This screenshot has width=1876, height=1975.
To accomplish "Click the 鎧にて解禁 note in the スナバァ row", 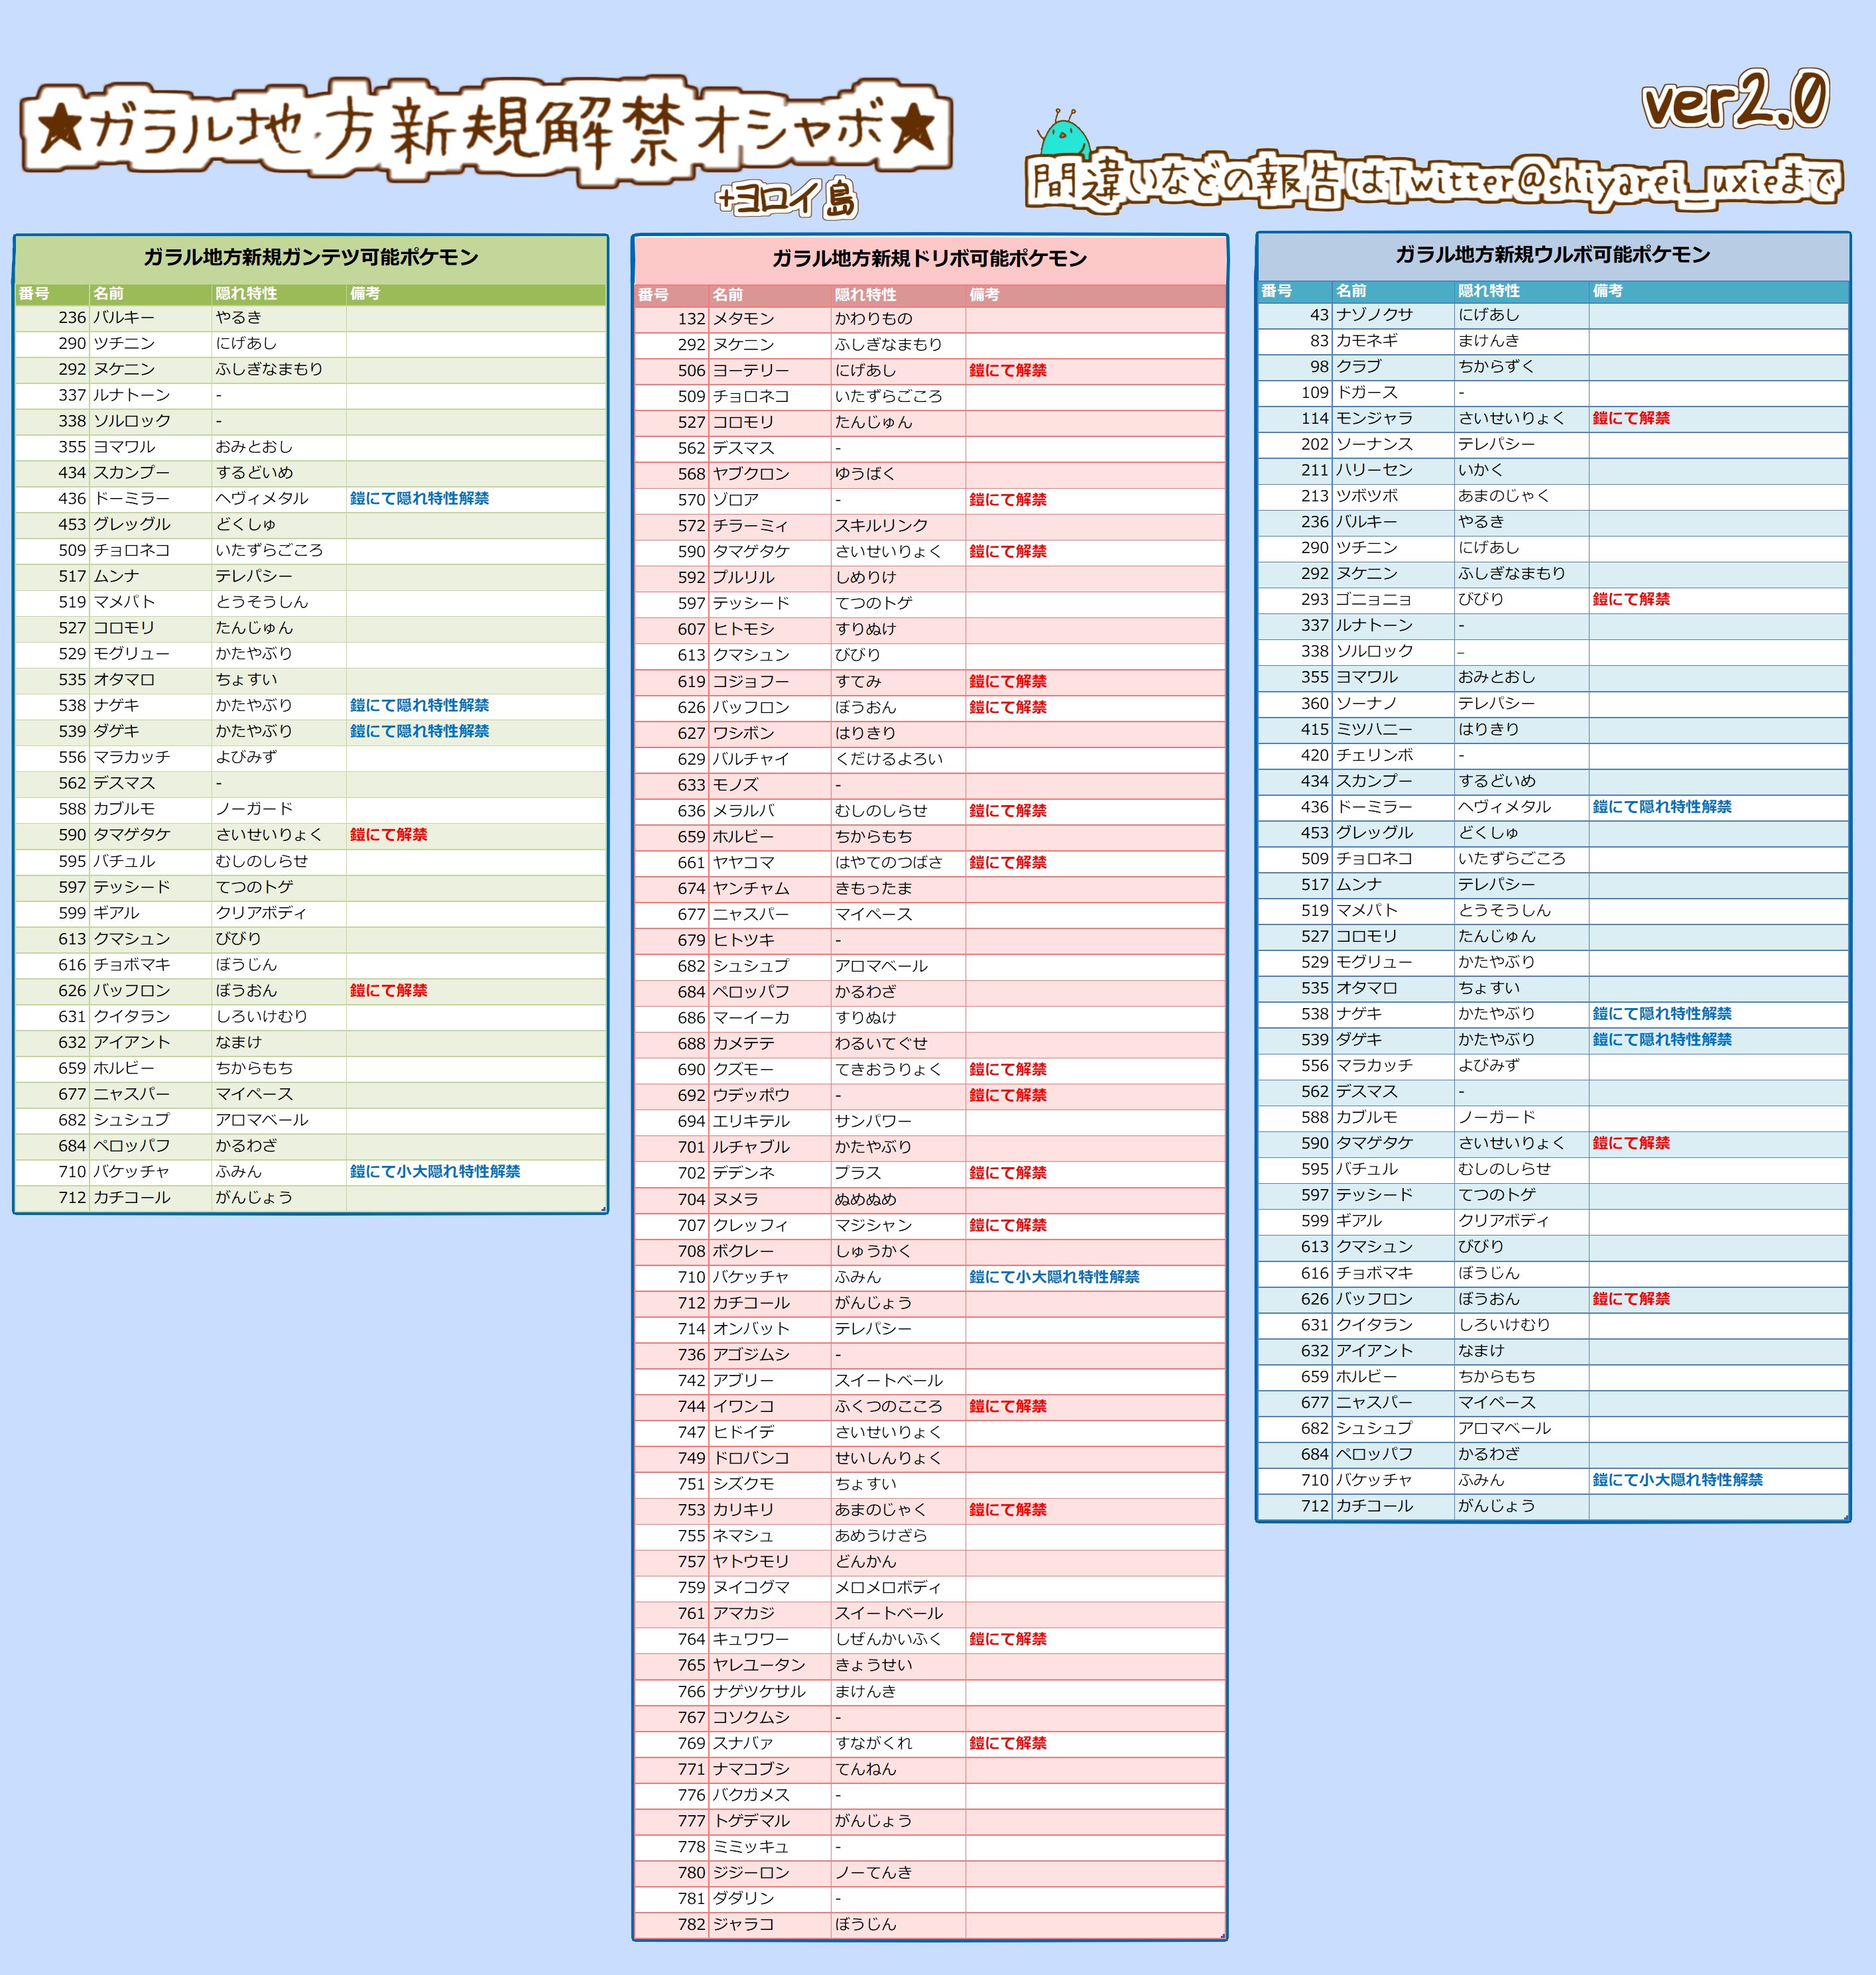I will click(1008, 1743).
